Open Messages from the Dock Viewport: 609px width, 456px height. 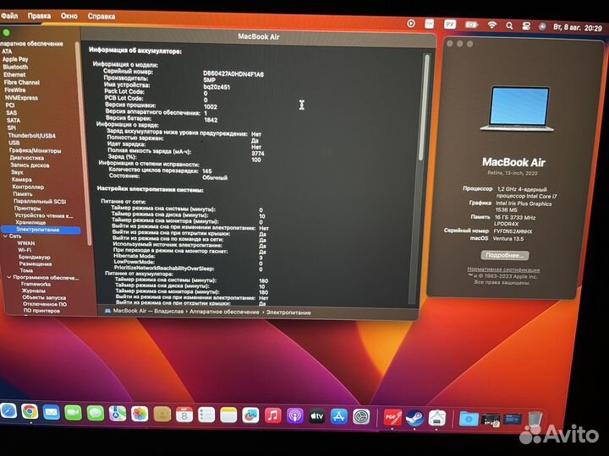pyautogui.click(x=95, y=413)
